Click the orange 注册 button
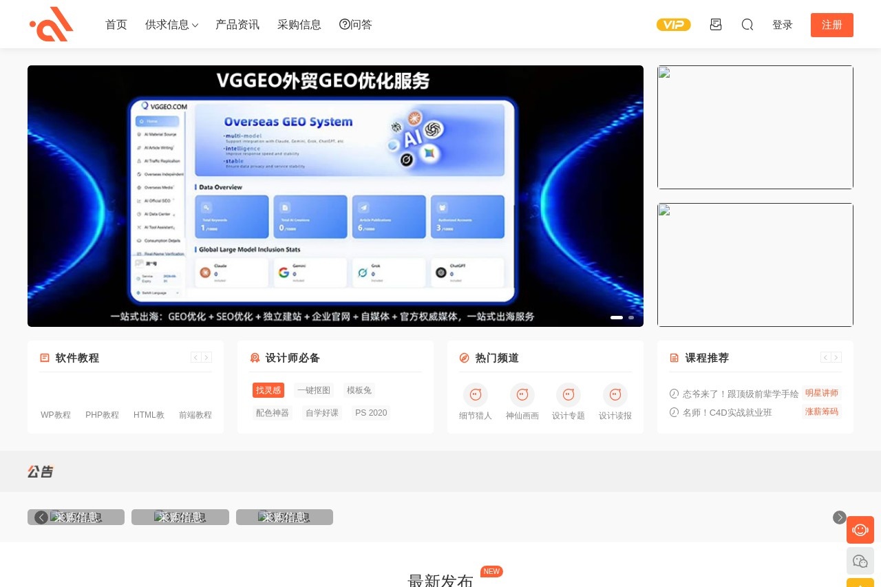Viewport: 881px width, 587px height. click(x=832, y=25)
